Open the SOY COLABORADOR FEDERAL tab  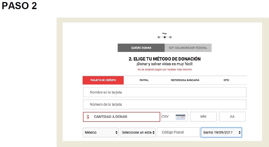coord(188,48)
